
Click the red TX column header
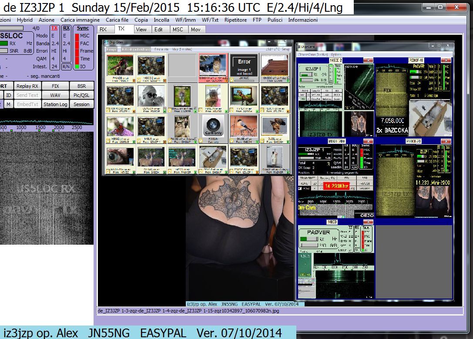point(54,28)
